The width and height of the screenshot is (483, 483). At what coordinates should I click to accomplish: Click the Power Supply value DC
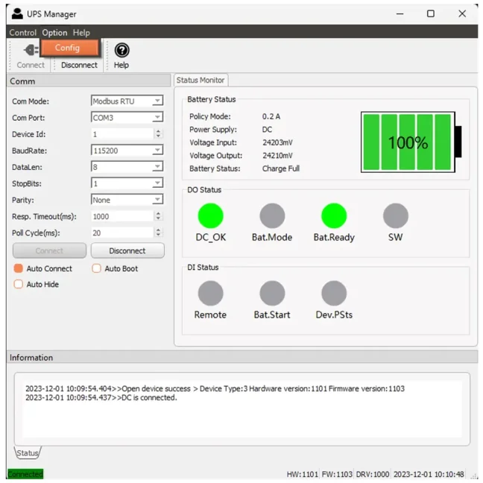tap(267, 130)
